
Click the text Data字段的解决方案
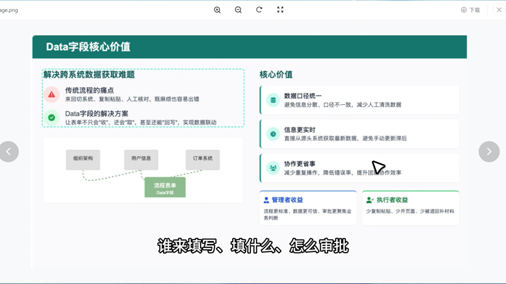pos(97,114)
